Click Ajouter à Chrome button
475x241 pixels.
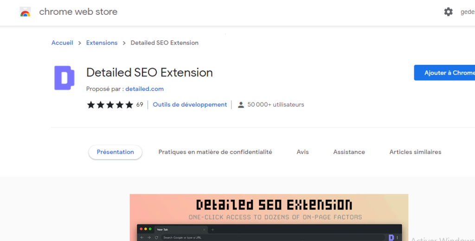444,73
